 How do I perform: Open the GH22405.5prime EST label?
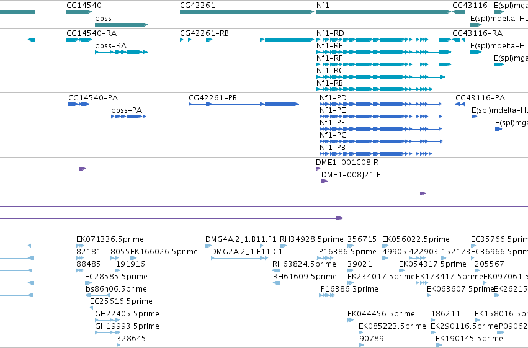pyautogui.click(x=127, y=314)
